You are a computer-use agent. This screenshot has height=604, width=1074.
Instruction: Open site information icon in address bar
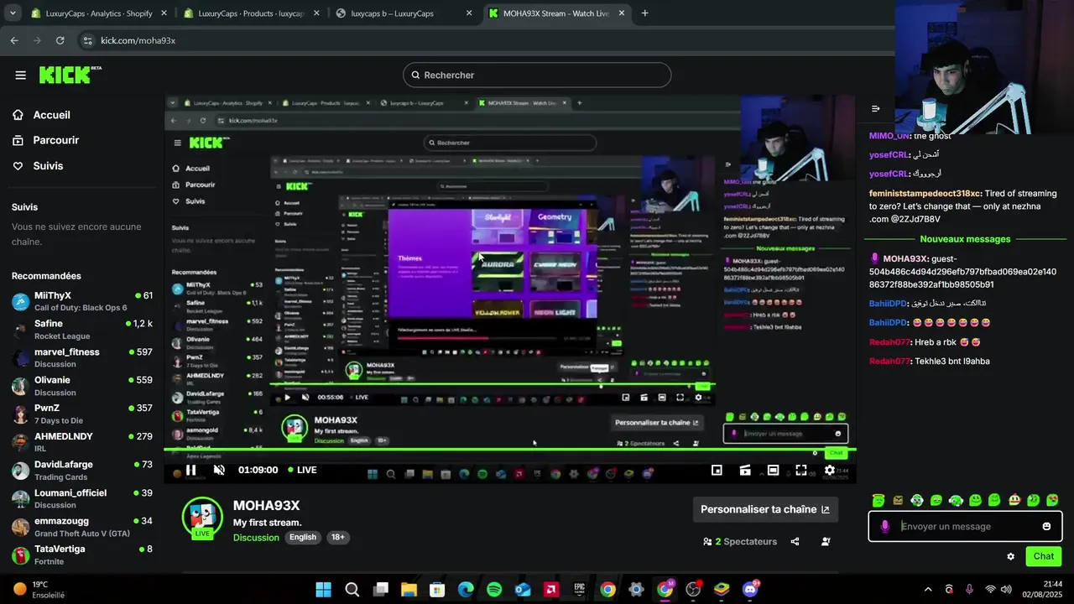tap(88, 40)
